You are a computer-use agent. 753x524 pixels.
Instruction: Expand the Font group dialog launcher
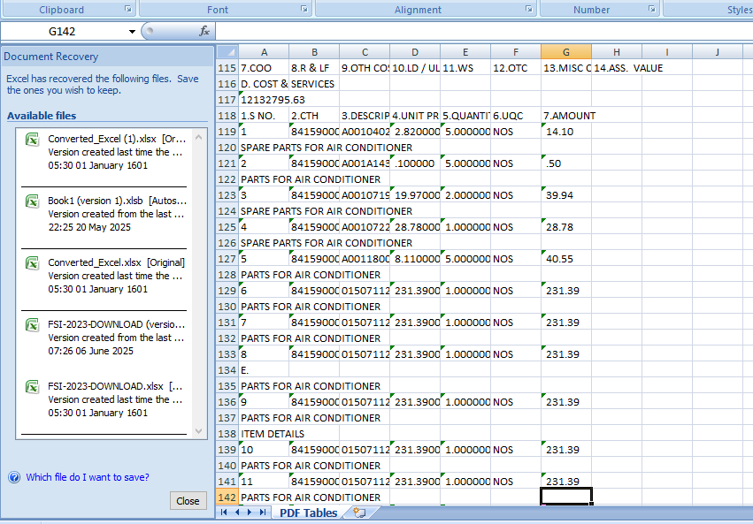pyautogui.click(x=303, y=9)
